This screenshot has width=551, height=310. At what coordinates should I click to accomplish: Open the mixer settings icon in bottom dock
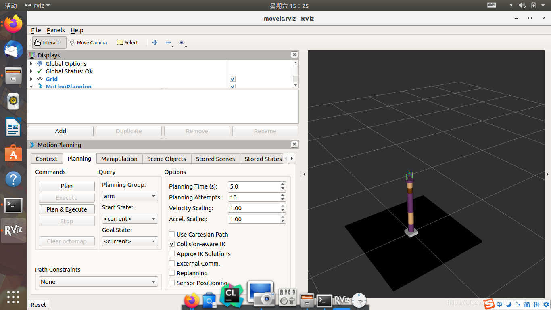click(x=288, y=297)
